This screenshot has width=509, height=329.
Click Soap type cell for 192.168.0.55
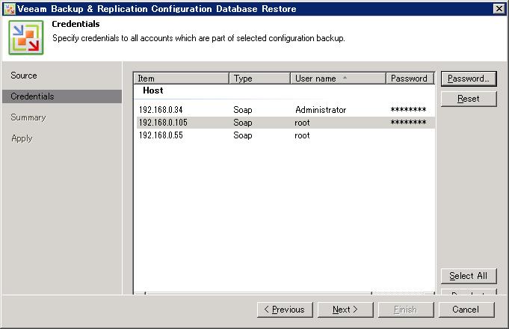pyautogui.click(x=243, y=135)
